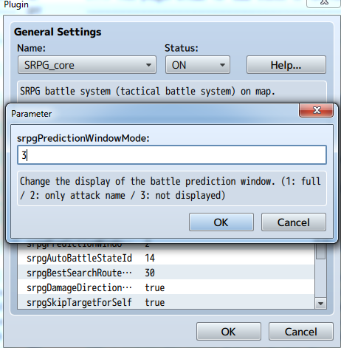Click Cancel at the bottom of the Plugin window
The image size is (341, 348).
pyautogui.click(x=301, y=332)
